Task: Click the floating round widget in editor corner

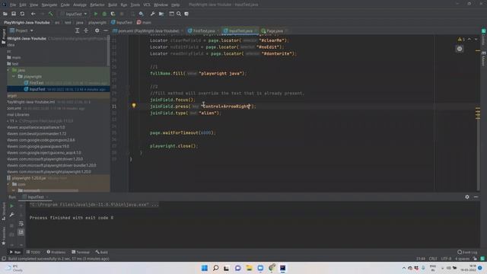Action: (460, 49)
